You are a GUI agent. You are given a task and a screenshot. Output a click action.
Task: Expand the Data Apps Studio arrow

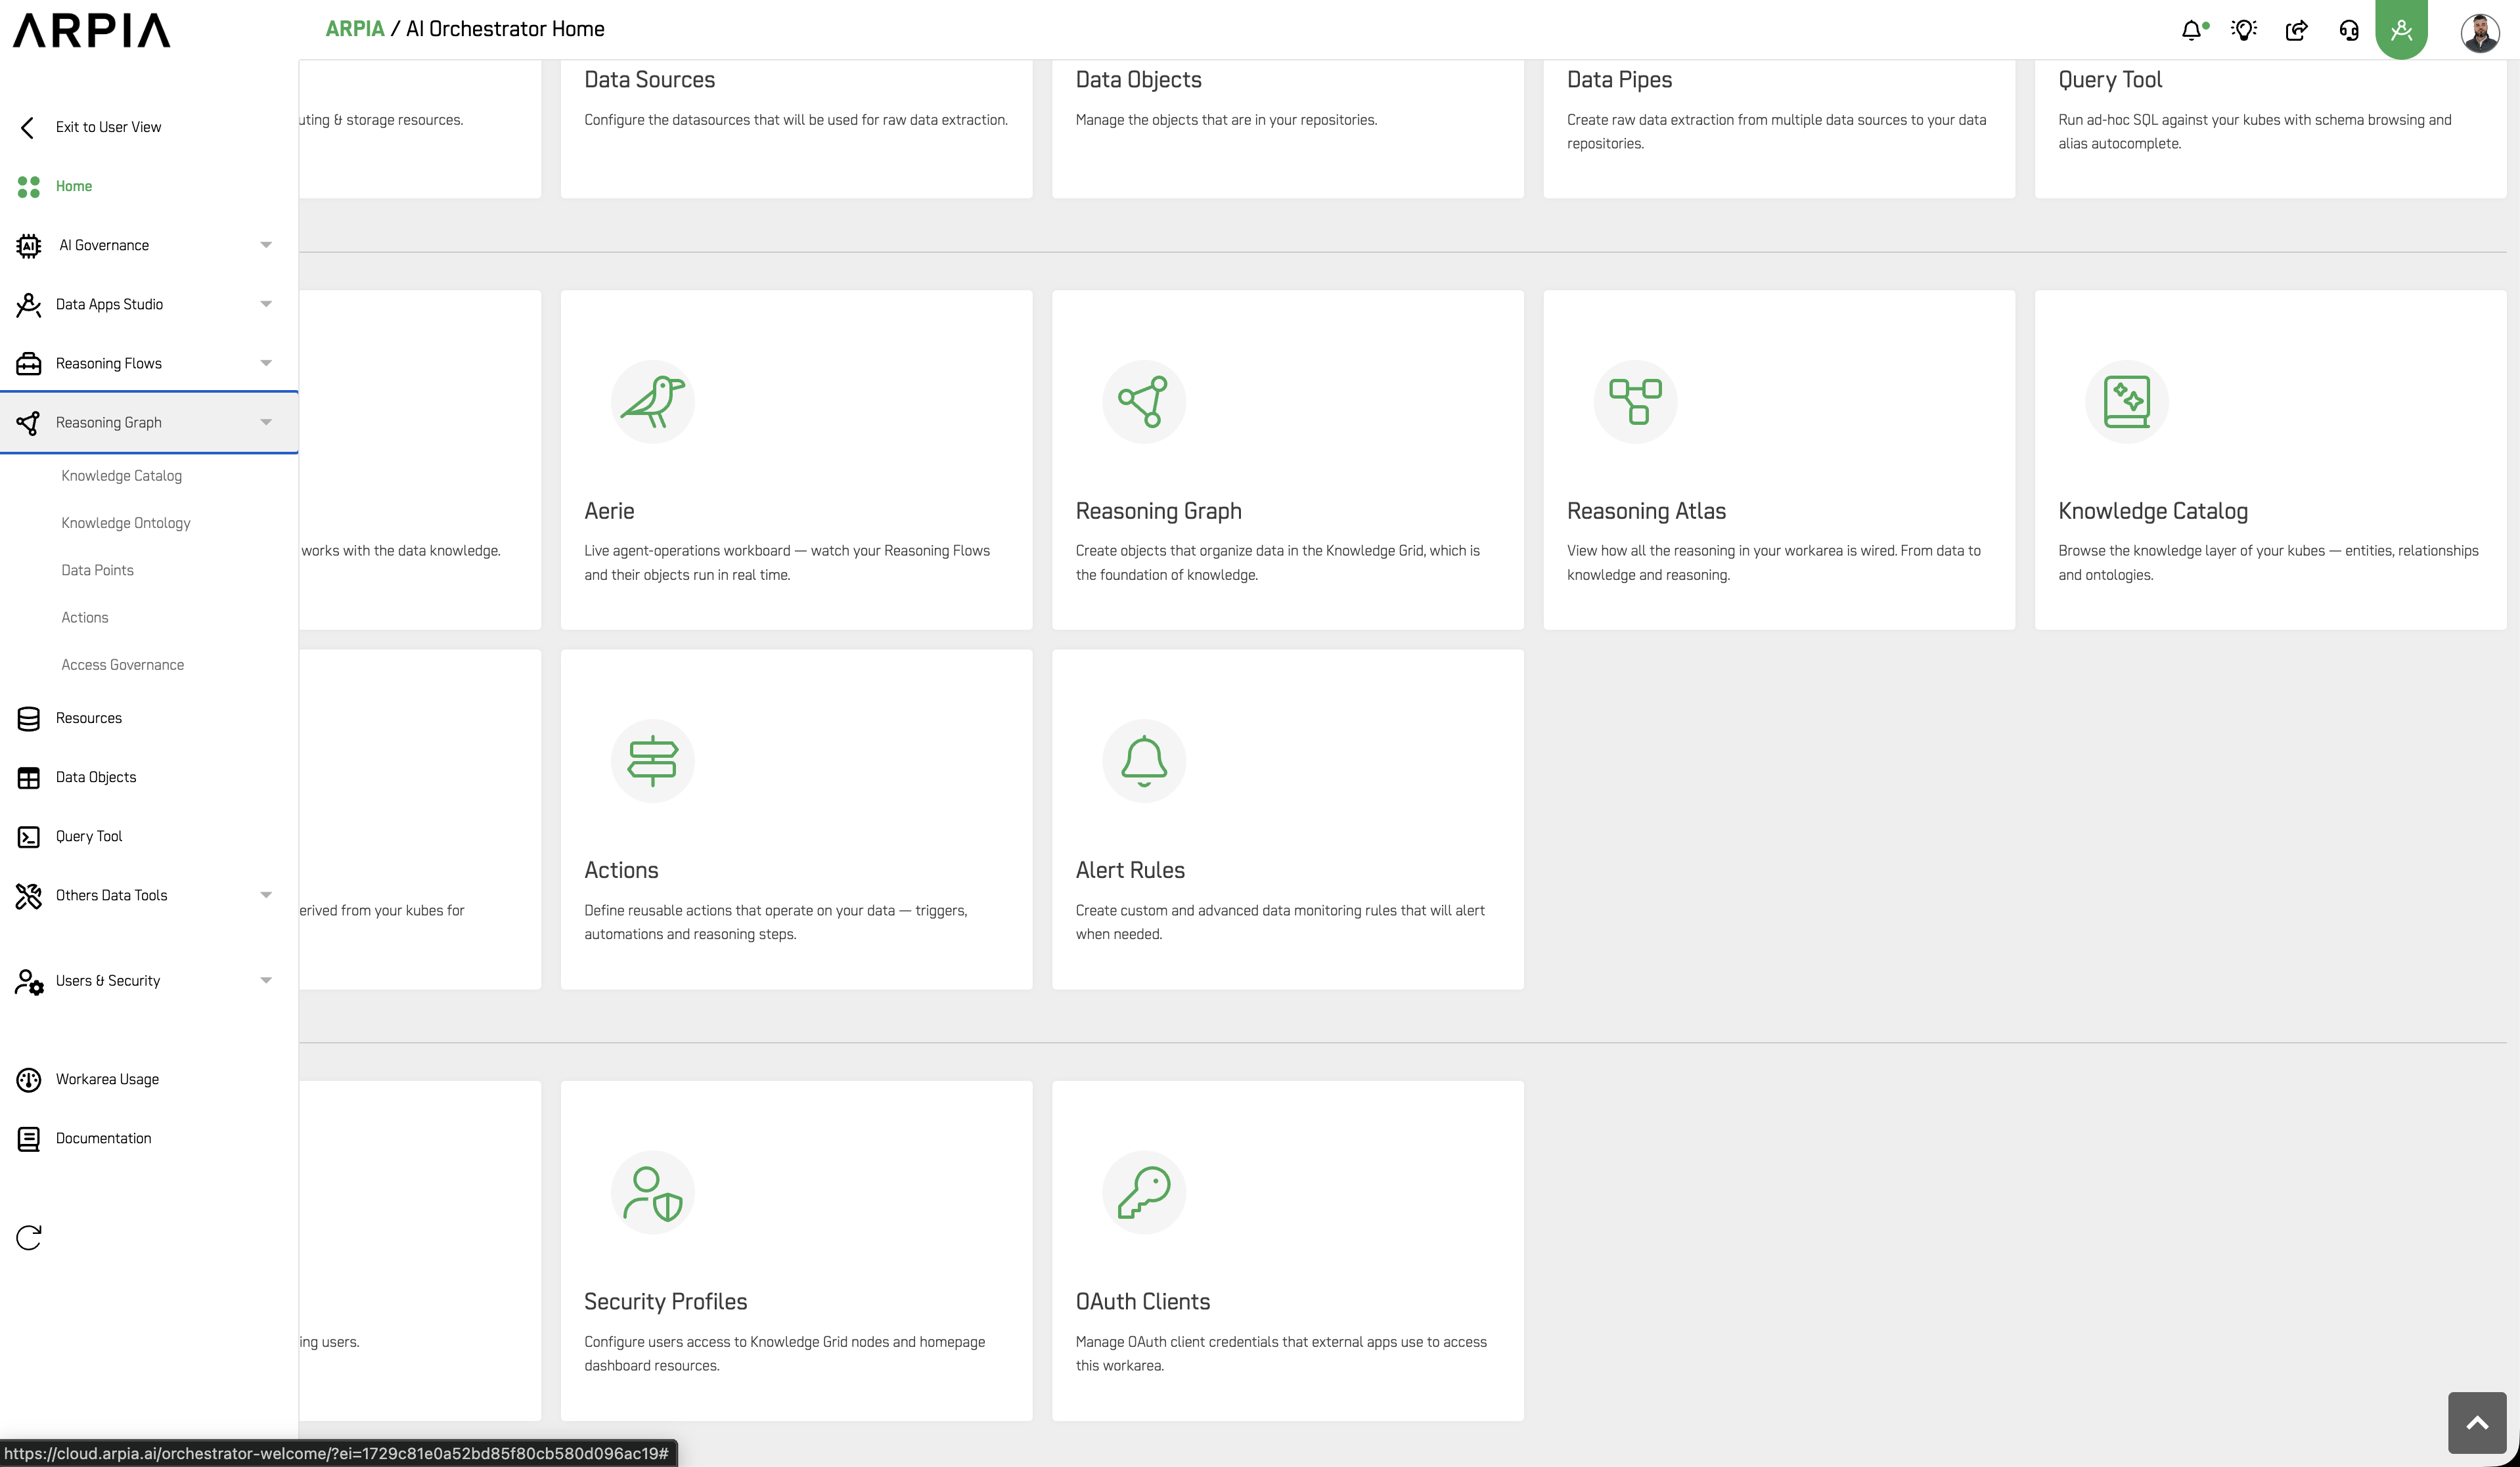click(266, 304)
